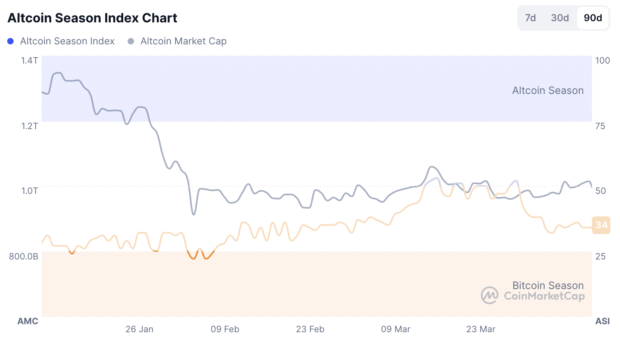Click the current index value badge 34
The height and width of the screenshot is (343, 620).
tap(601, 225)
